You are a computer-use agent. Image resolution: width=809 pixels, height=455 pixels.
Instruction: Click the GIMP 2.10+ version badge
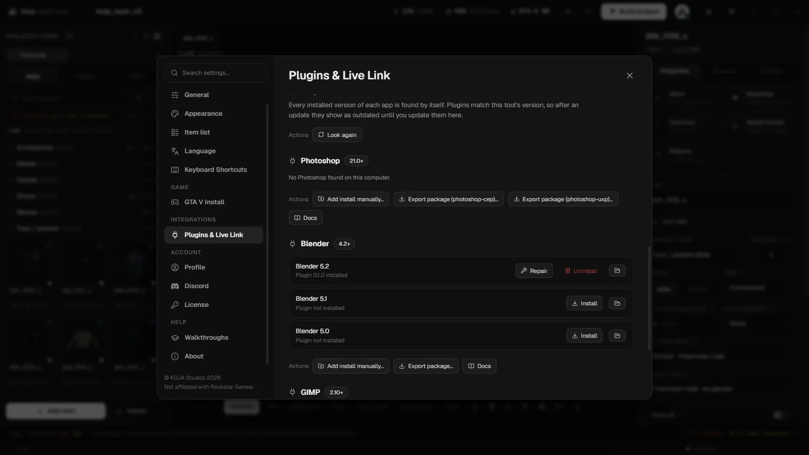336,392
